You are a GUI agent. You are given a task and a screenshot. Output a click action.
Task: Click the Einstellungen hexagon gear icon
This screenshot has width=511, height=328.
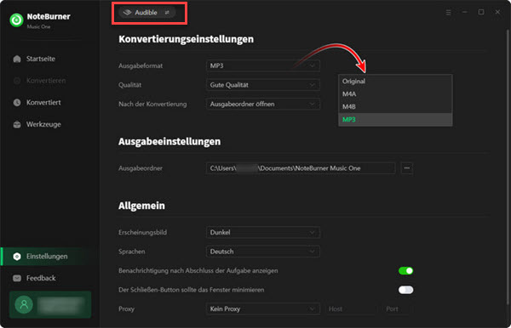tap(17, 256)
